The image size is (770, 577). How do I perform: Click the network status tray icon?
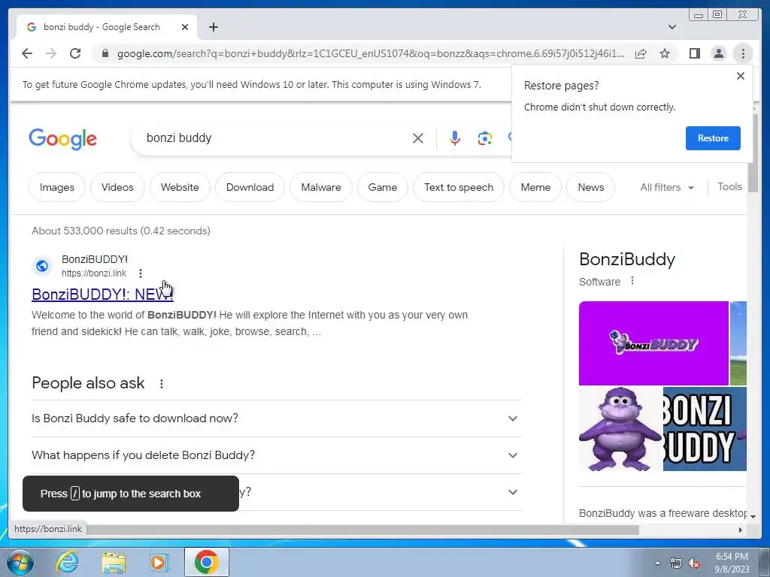676,563
